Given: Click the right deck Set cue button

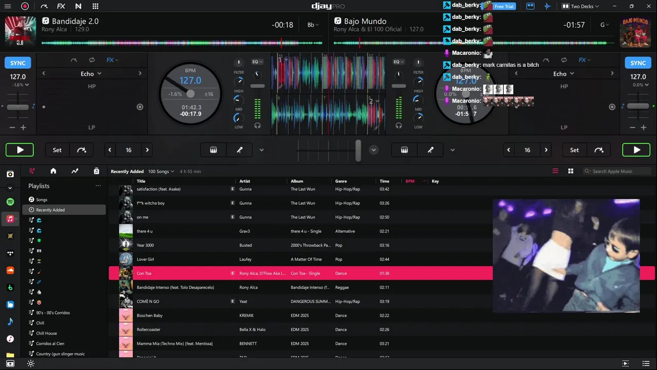Looking at the screenshot, I should [574, 150].
